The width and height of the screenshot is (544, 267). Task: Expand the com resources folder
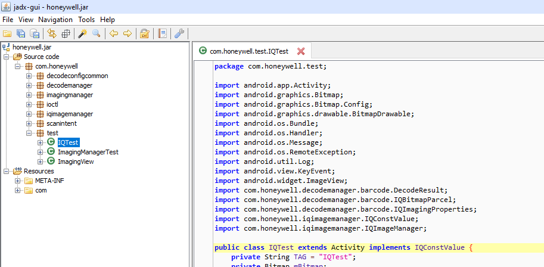click(18, 190)
